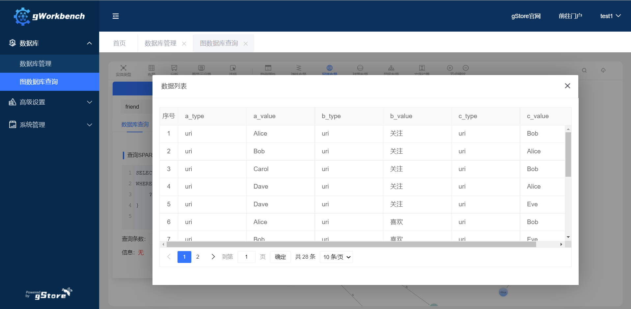Collapse the sidebar with the menu fold icon
This screenshot has height=309, width=631.
[x=116, y=16]
